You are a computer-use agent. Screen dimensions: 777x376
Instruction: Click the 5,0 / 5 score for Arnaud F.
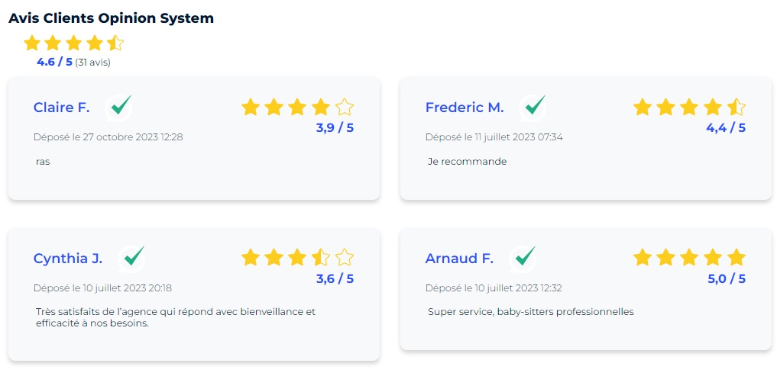(727, 279)
